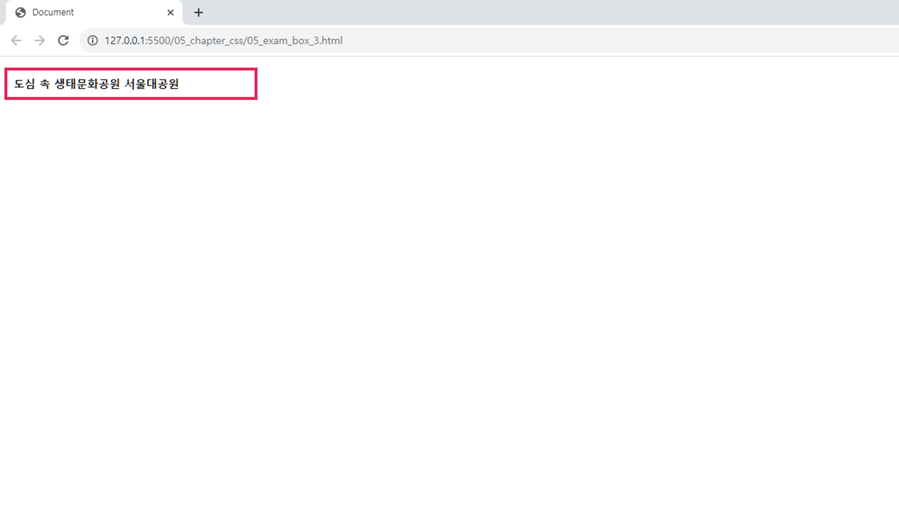Select the Document tab title
This screenshot has width=899, height=505.
(53, 13)
